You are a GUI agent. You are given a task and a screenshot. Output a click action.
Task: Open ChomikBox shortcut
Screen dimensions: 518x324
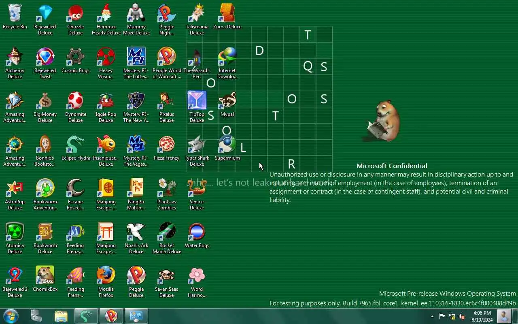coord(45,279)
